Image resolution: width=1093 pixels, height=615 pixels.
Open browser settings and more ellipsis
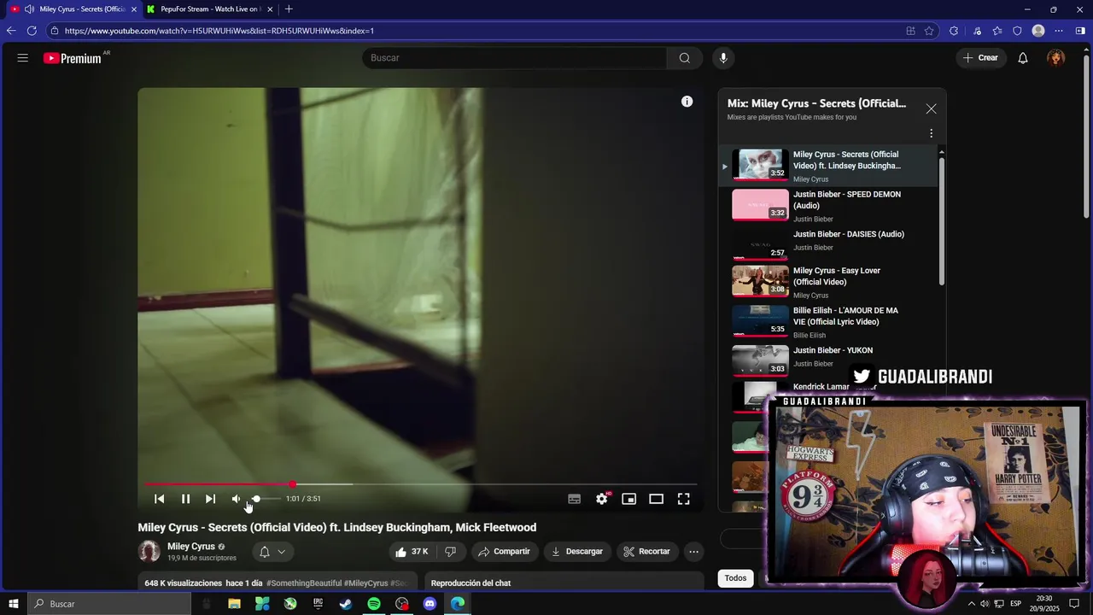(x=1059, y=31)
